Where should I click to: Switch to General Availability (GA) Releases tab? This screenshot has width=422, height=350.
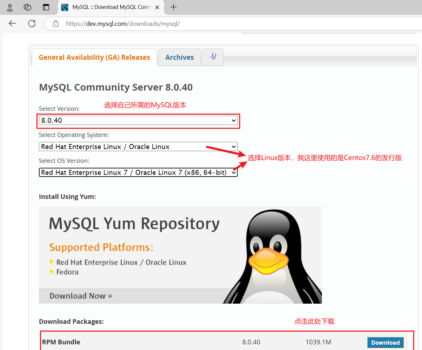94,57
